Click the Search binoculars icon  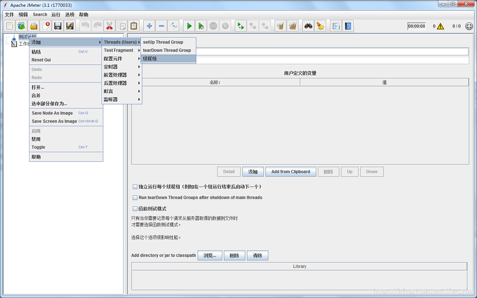[x=308, y=26]
